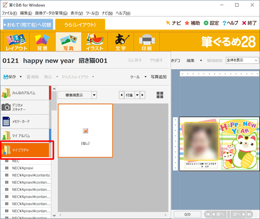Select the うら(レイアウト) tab

80,24
